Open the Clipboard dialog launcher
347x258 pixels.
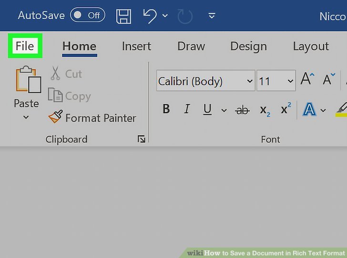(x=141, y=139)
